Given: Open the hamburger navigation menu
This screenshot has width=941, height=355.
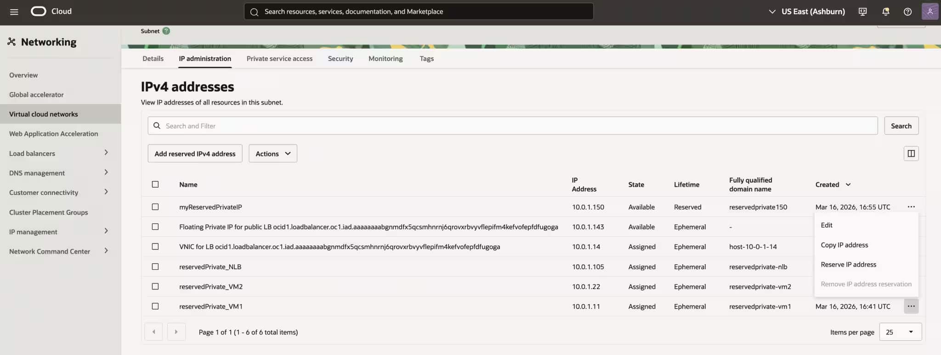Looking at the screenshot, I should [14, 11].
